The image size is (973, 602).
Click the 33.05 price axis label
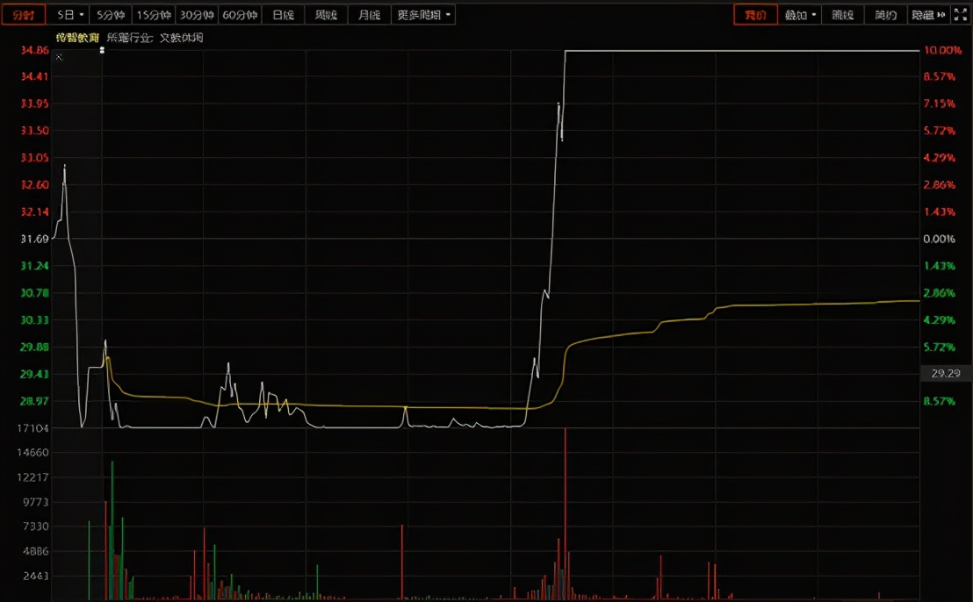pyautogui.click(x=35, y=157)
